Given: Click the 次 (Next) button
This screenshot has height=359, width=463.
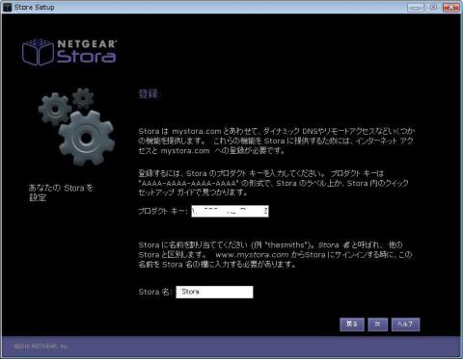Looking at the screenshot, I should (x=377, y=324).
